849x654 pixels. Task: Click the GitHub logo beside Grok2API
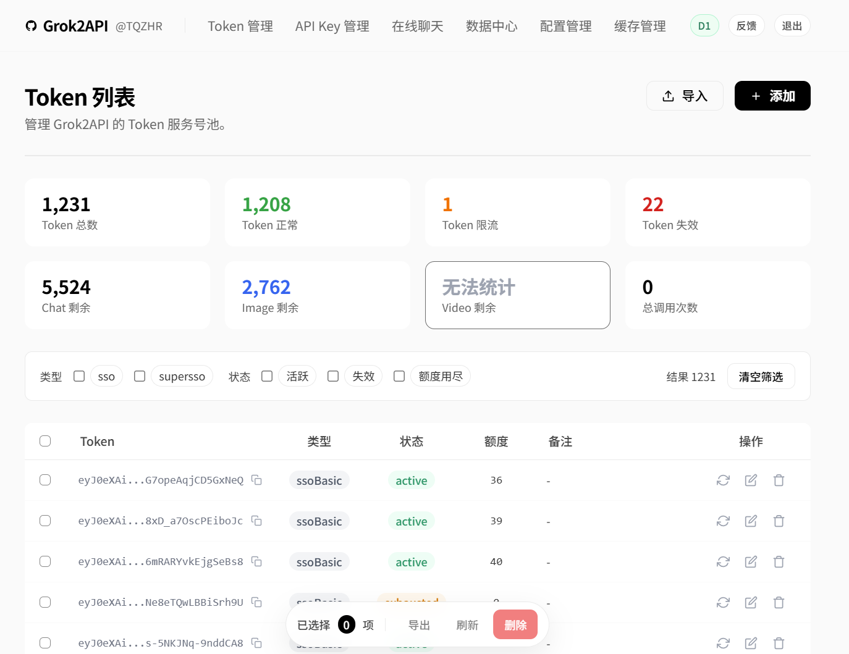(31, 26)
